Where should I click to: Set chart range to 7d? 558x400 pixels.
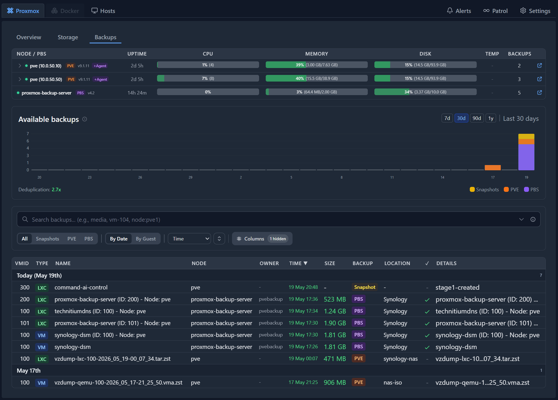447,118
